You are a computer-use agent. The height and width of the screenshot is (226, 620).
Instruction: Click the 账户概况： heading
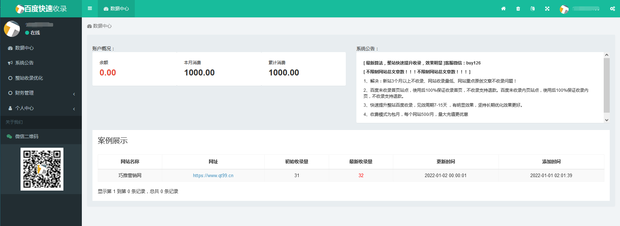click(x=104, y=49)
